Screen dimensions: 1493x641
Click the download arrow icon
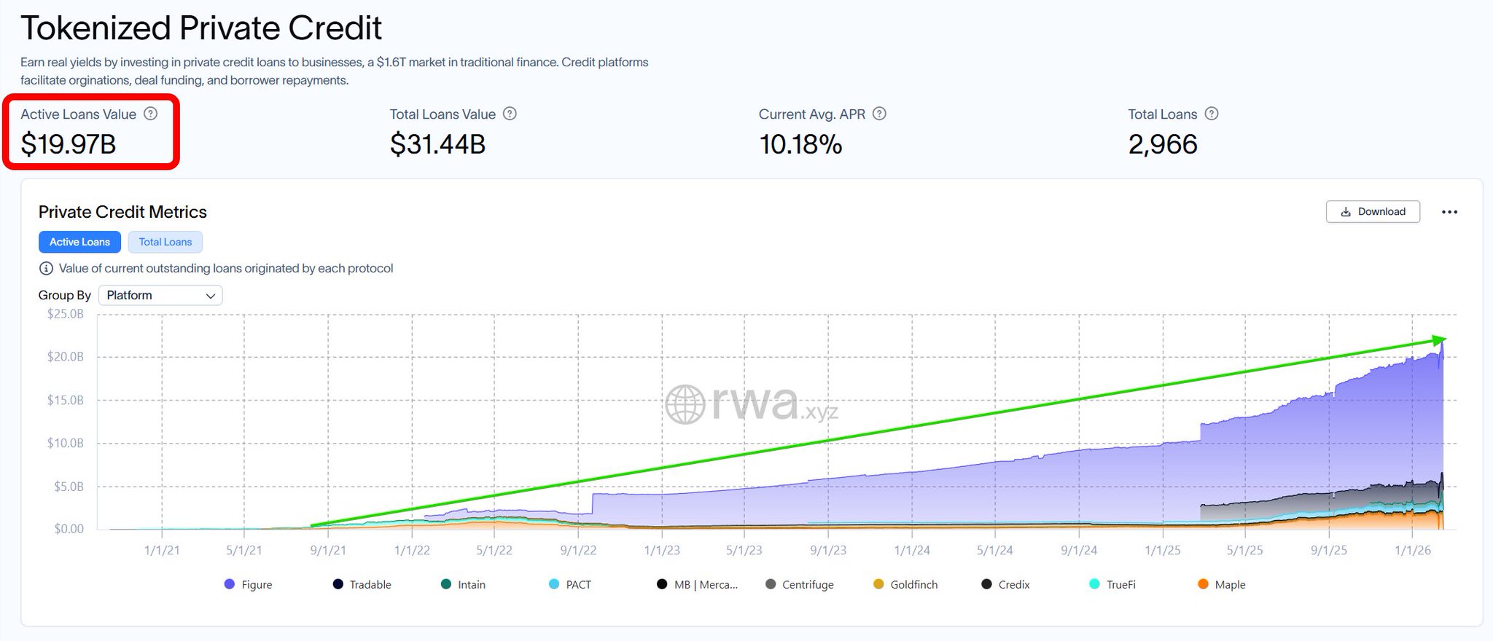tap(1346, 212)
